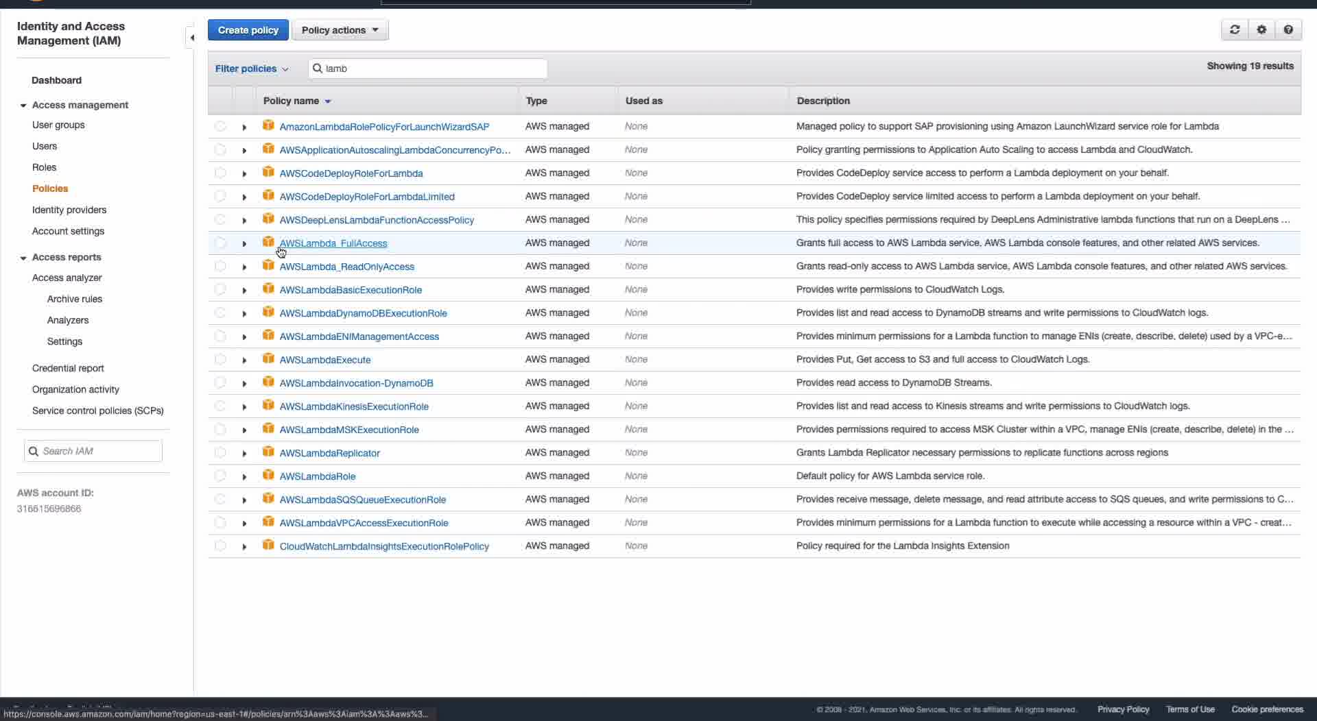Click the policy icon for AWSLambdaExecute
This screenshot has height=721, width=1317.
268,358
